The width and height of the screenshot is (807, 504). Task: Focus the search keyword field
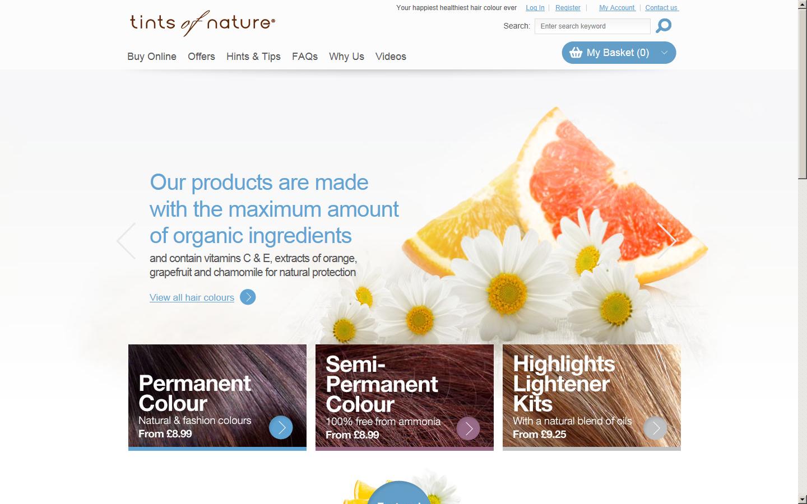(x=592, y=26)
